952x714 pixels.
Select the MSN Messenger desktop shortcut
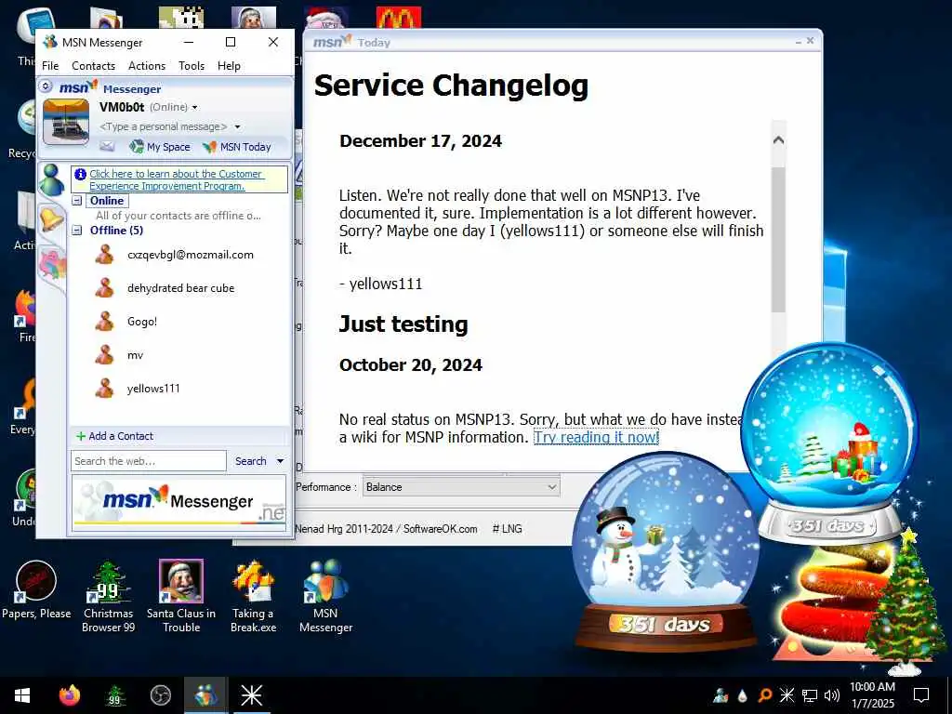tap(326, 596)
